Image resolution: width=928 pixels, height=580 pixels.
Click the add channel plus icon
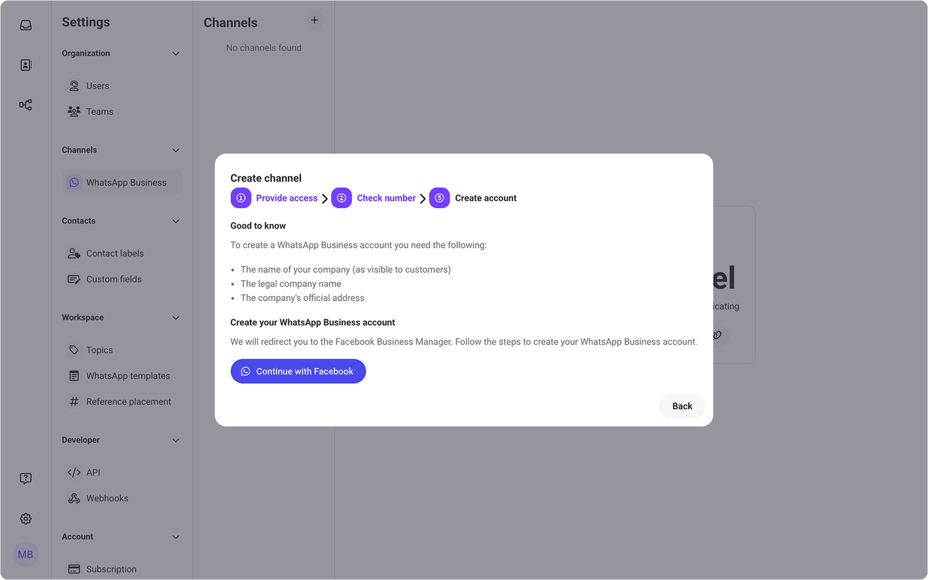[x=314, y=21]
